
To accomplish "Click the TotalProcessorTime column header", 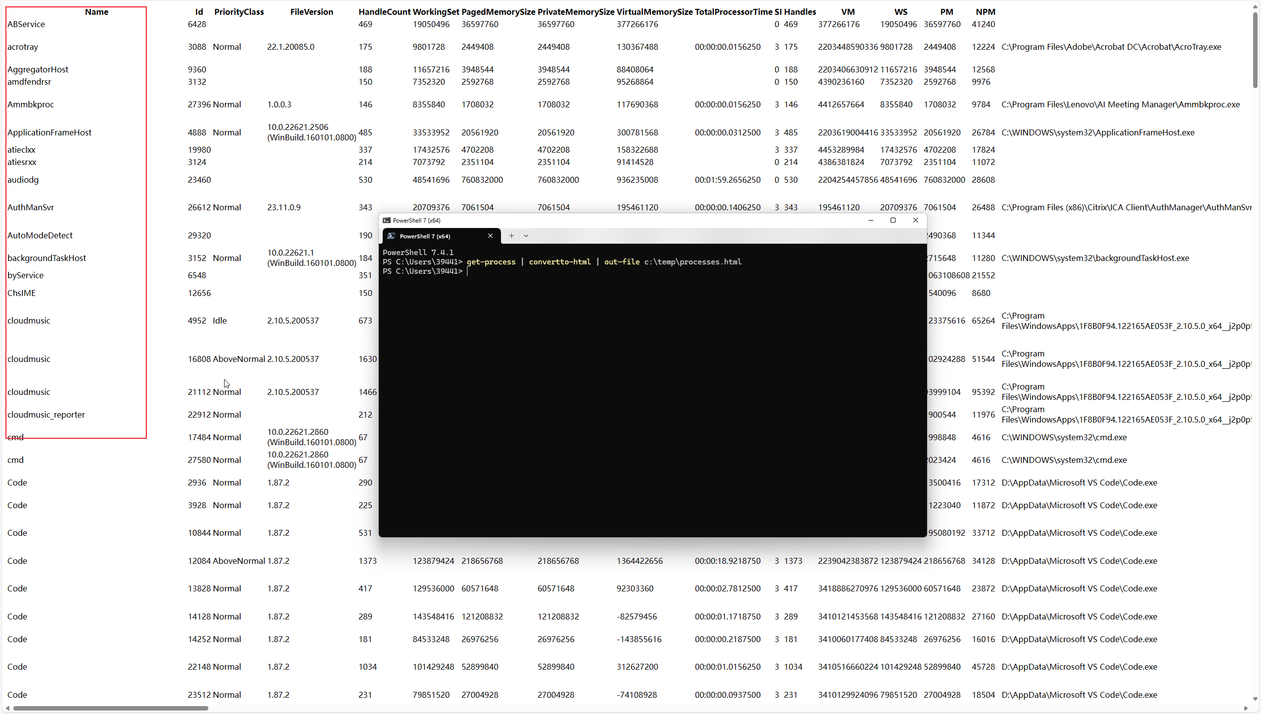I will pyautogui.click(x=733, y=12).
